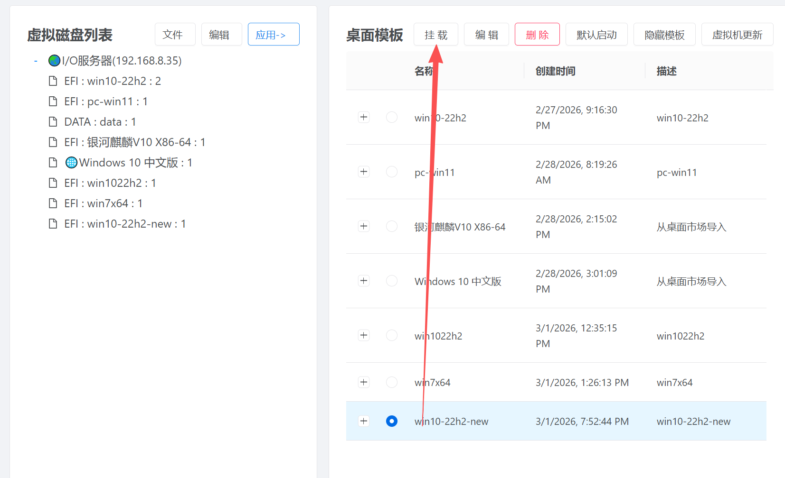Click the file icon beside DATA : data : 1
The width and height of the screenshot is (785, 478).
pyautogui.click(x=53, y=122)
